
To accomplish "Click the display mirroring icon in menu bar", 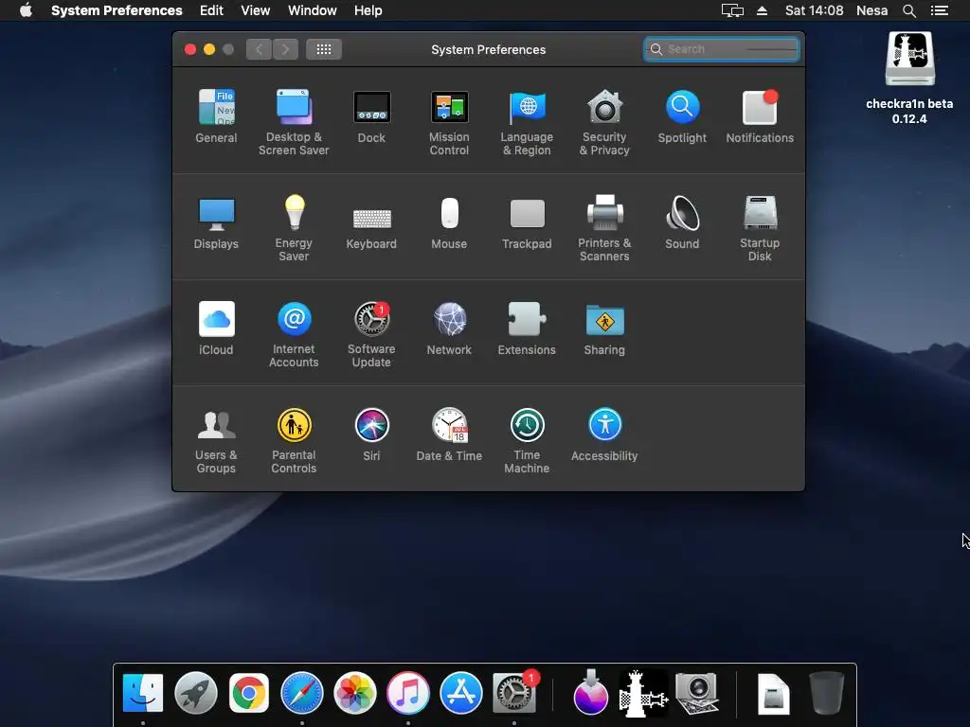I will [732, 10].
